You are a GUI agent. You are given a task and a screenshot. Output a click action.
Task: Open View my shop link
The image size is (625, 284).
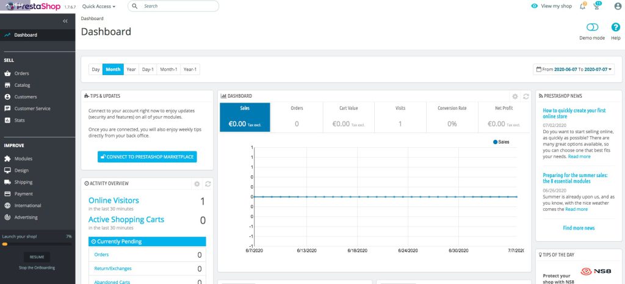click(x=557, y=6)
